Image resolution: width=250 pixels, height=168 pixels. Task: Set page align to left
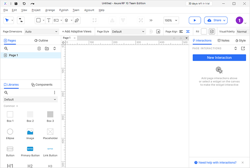[181, 32]
